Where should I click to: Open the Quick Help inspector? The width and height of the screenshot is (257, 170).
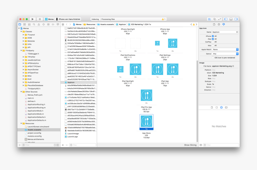pos(219,24)
